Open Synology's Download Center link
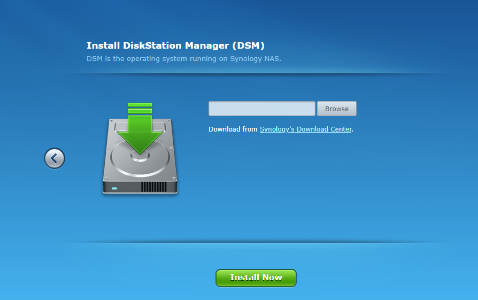Viewport: 478px width, 300px height. [306, 129]
